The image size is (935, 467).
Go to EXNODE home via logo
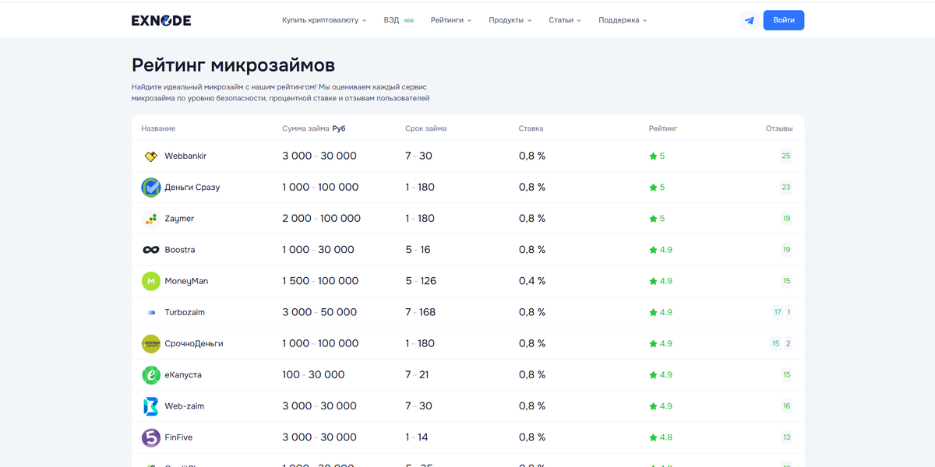pyautogui.click(x=161, y=20)
